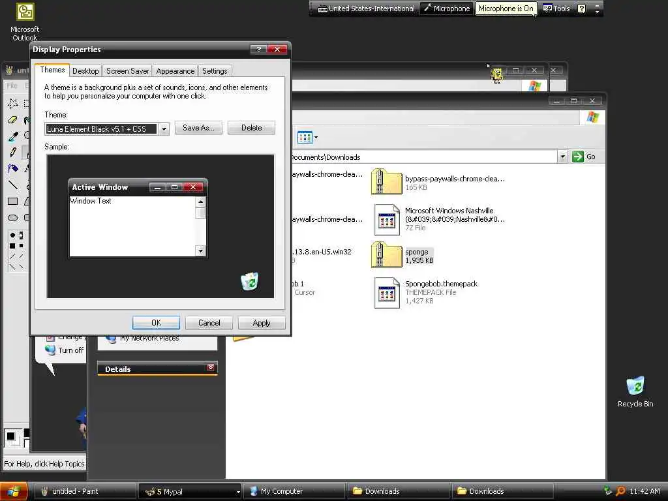Click the Microsoft Windows Nashville theme file icon

[386, 220]
